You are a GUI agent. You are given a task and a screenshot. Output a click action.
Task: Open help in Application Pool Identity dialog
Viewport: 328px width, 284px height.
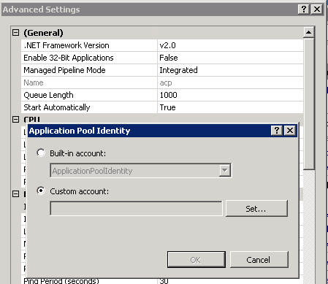pyautogui.click(x=277, y=131)
